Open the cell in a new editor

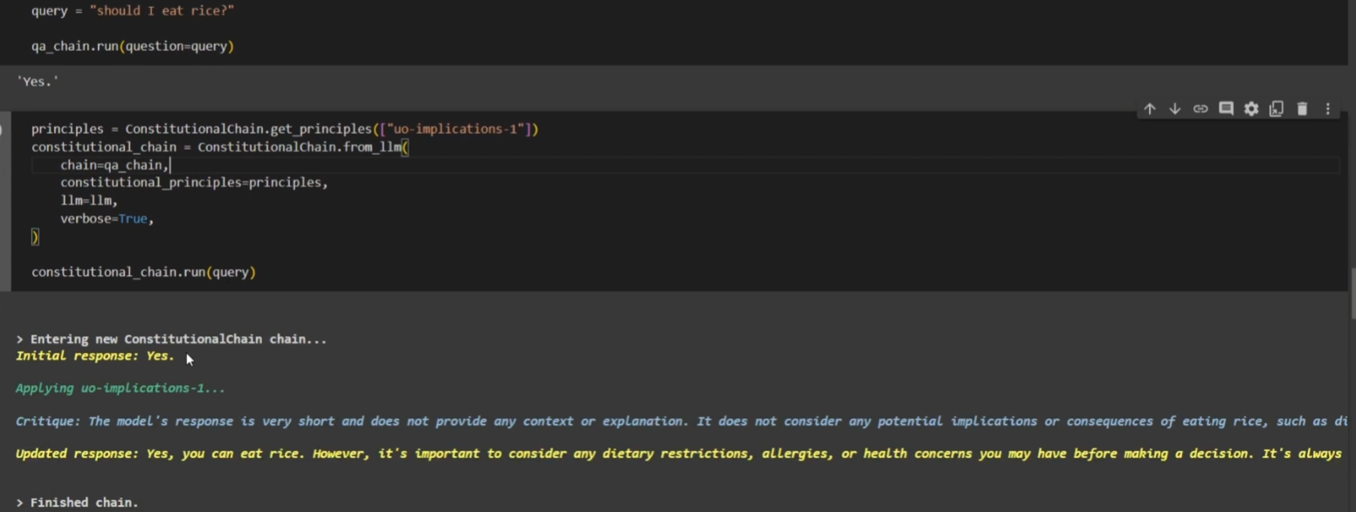pyautogui.click(x=1276, y=108)
